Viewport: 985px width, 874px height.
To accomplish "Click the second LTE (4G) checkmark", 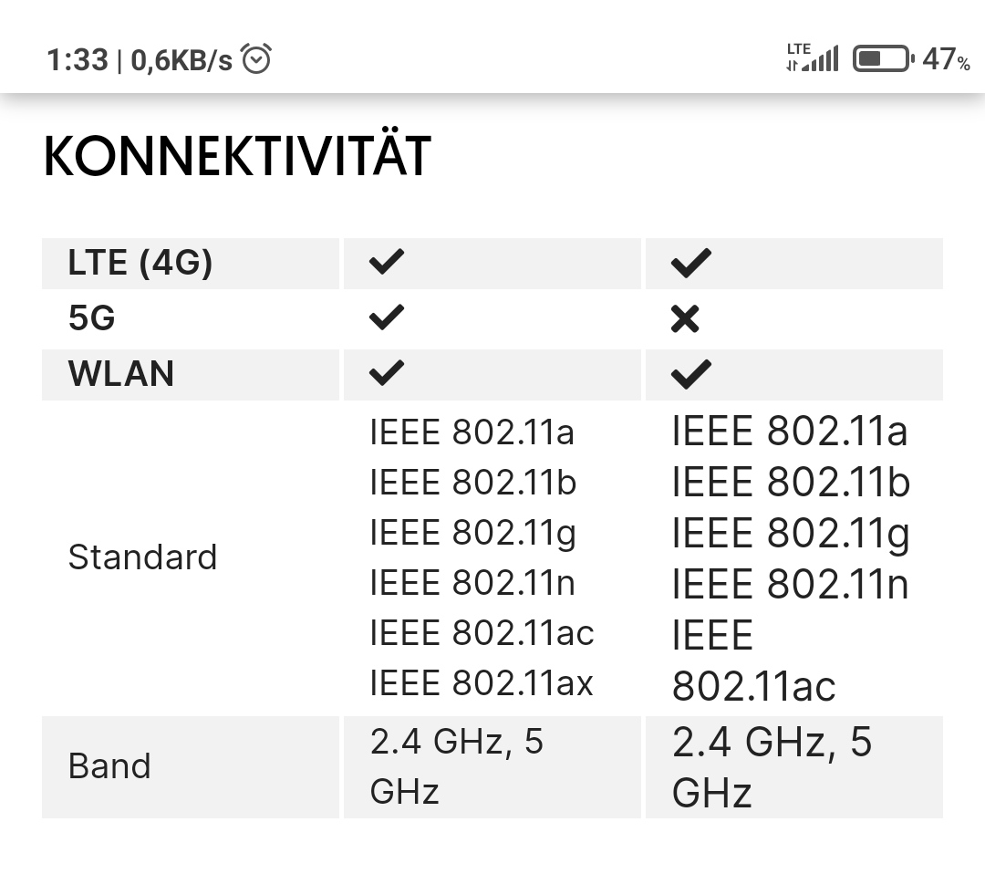I will pyautogui.click(x=691, y=263).
